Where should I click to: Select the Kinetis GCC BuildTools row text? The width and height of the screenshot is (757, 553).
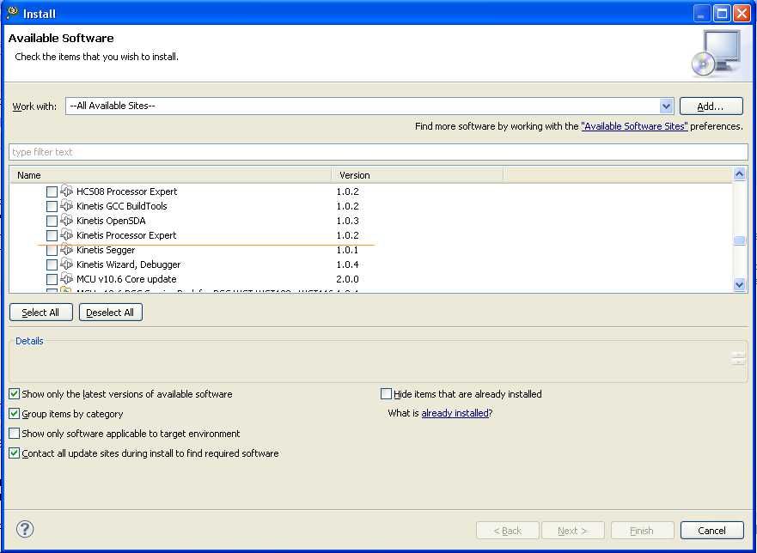pyautogui.click(x=122, y=206)
